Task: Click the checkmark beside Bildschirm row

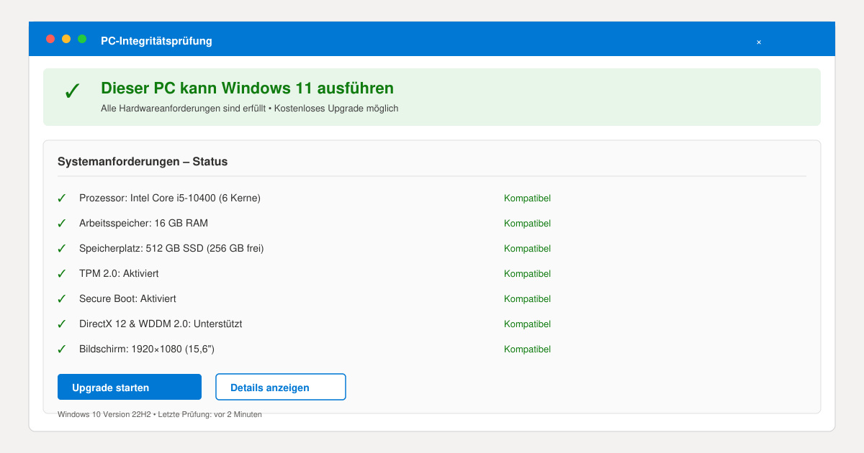Action: [62, 349]
